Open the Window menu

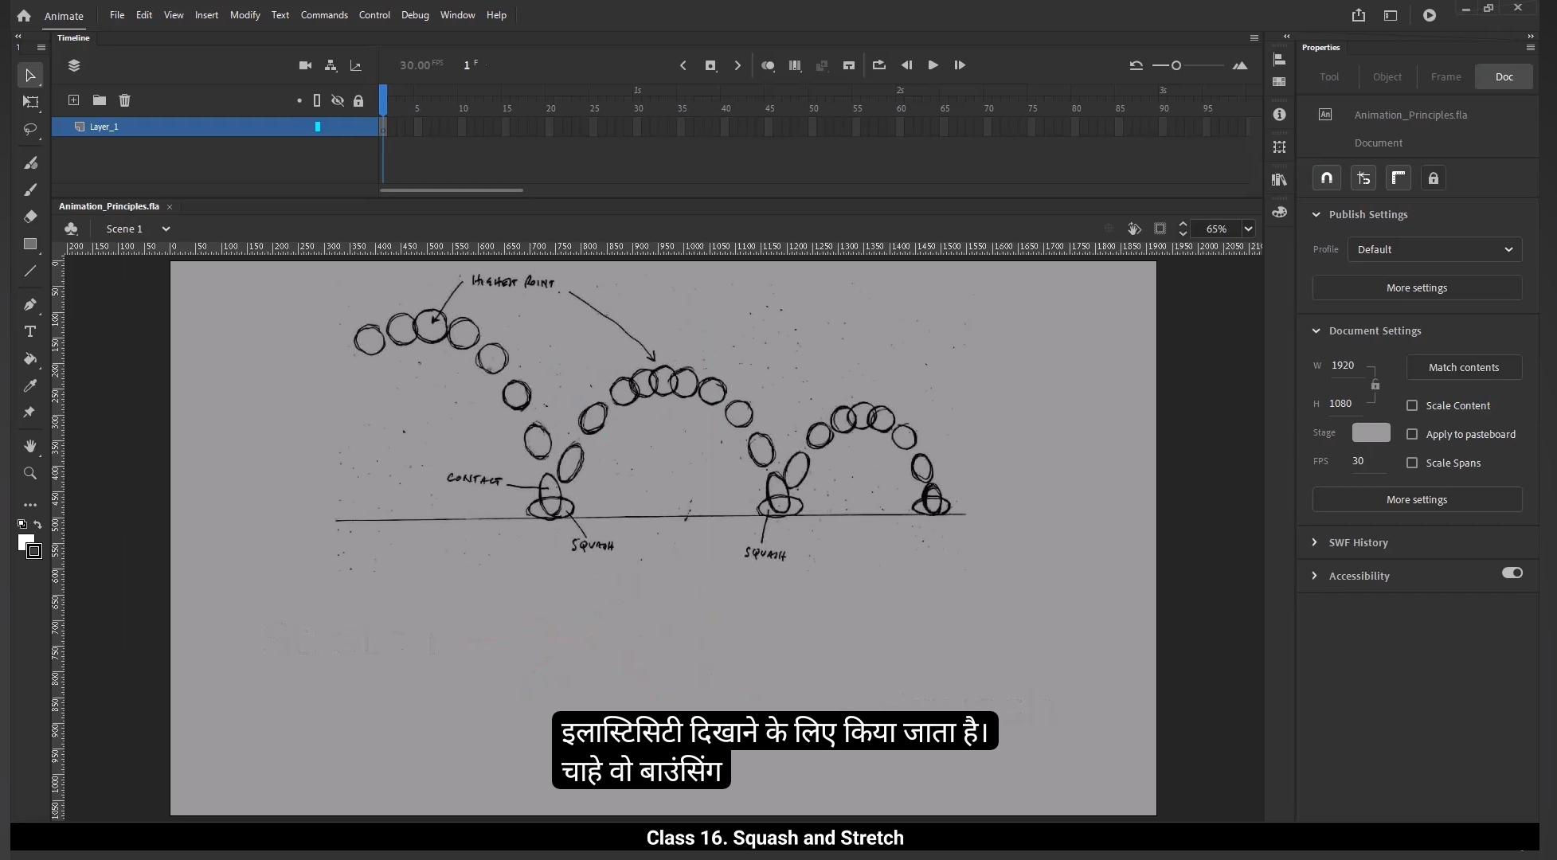[457, 15]
